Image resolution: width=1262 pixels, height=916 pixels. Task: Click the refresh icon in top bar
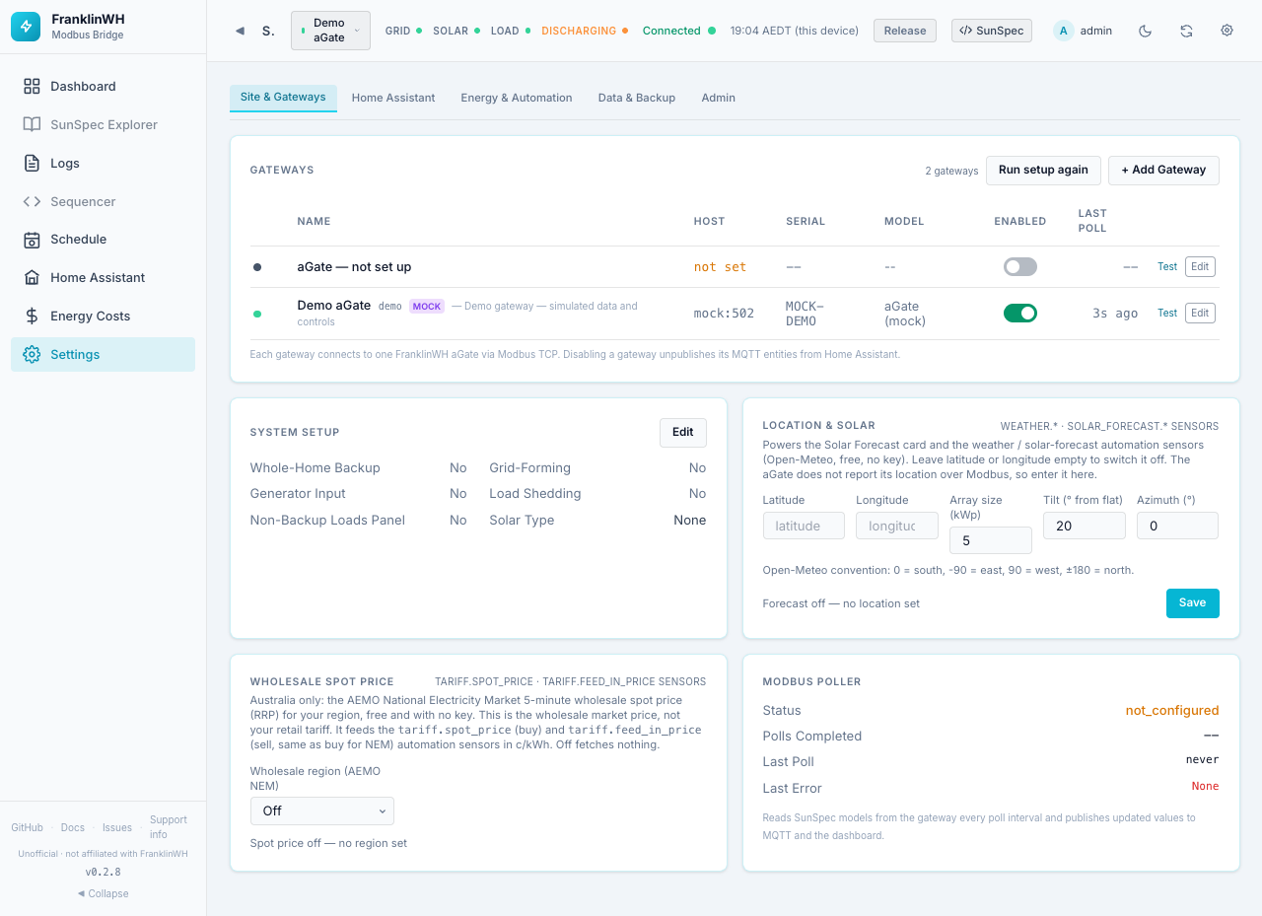point(1186,31)
